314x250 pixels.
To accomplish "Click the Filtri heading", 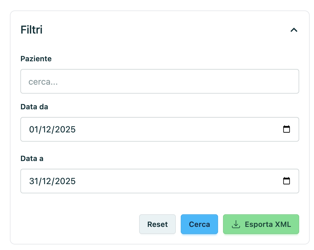I will 31,30.
